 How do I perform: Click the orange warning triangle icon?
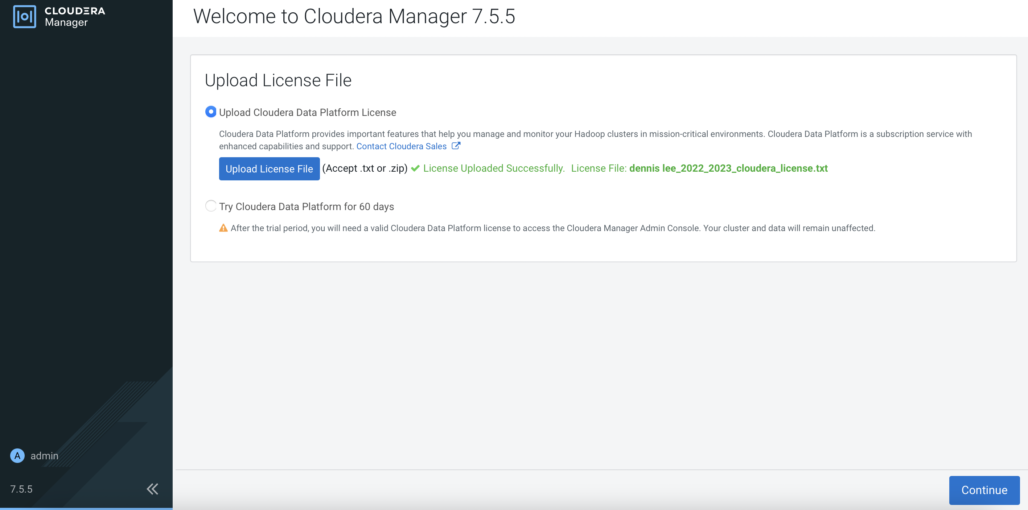pos(223,228)
